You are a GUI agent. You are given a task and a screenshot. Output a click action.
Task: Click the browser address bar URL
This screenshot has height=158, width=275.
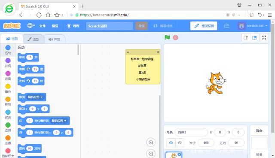pyautogui.click(x=104, y=15)
